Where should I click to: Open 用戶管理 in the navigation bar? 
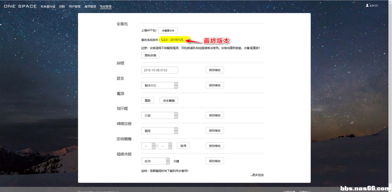coord(75,6)
